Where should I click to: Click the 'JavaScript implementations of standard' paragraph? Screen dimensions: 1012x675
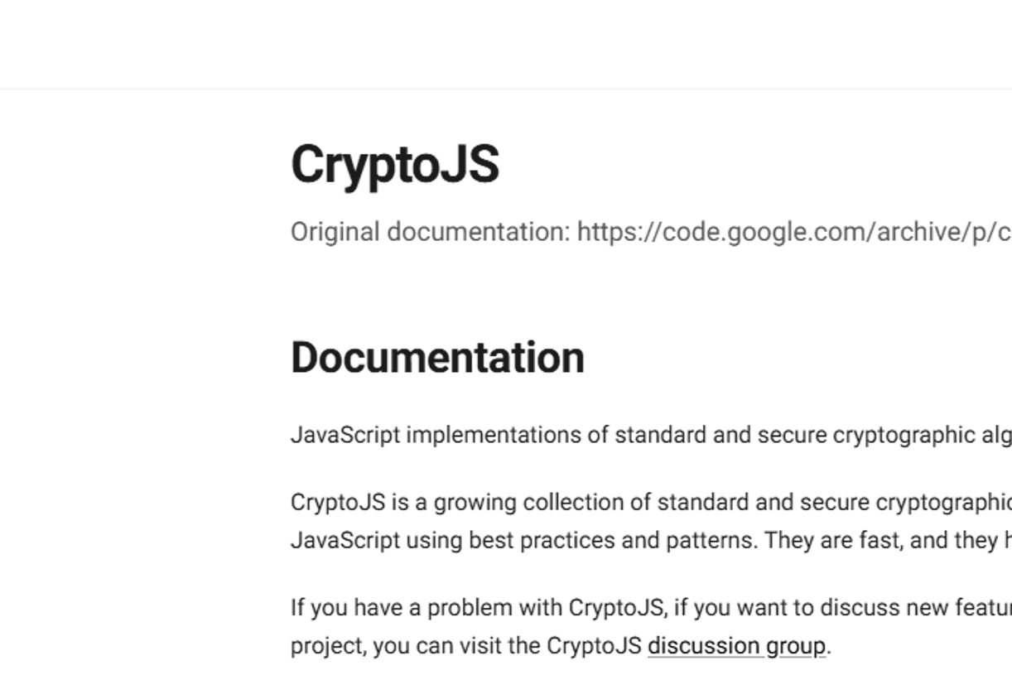pyautogui.click(x=651, y=436)
